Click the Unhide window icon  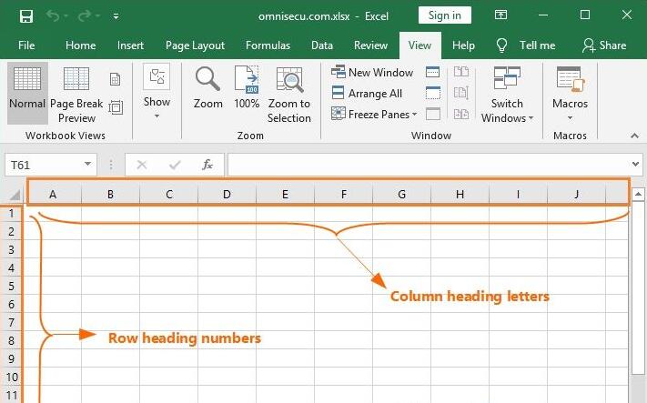(433, 114)
